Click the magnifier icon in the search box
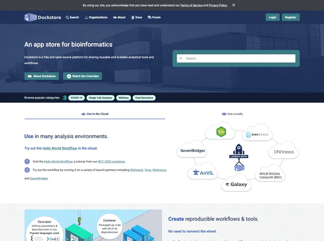324x241 pixels. (x=181, y=58)
